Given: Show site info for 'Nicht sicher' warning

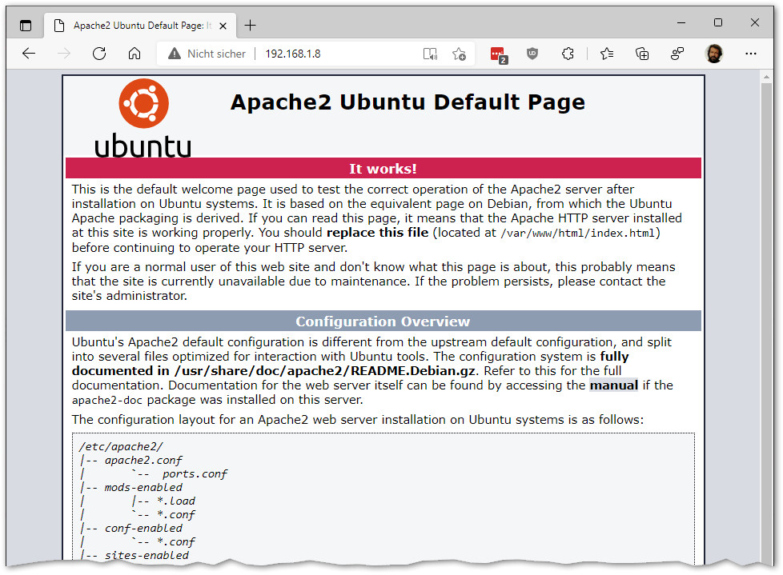Looking at the screenshot, I should [x=207, y=54].
